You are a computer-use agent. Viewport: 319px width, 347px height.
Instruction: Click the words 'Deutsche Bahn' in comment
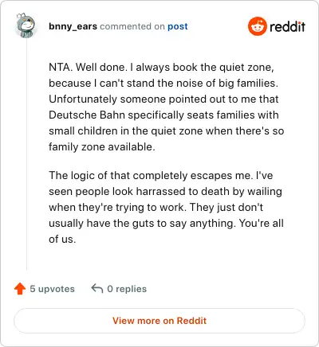coord(87,115)
